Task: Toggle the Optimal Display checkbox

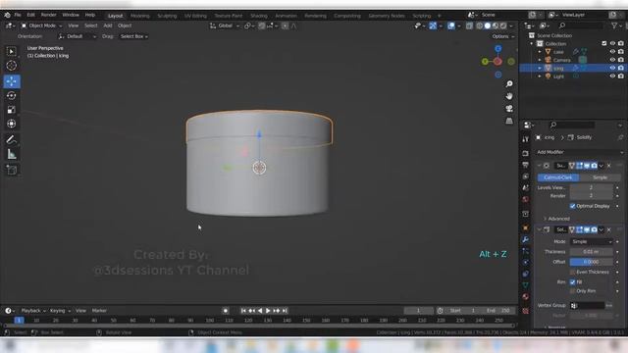Action: (572, 206)
